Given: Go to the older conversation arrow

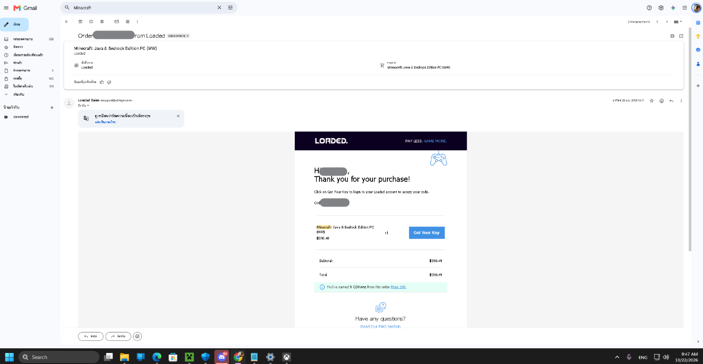Looking at the screenshot, I should click(x=667, y=22).
